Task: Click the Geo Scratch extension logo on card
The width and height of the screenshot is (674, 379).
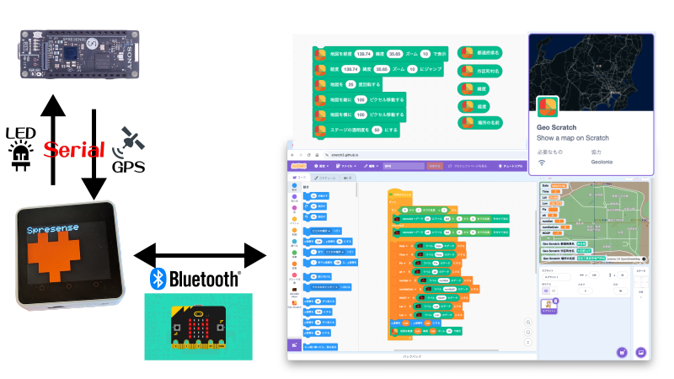Action: point(547,106)
